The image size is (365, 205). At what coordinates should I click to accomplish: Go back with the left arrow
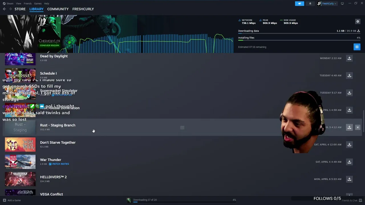4,9
